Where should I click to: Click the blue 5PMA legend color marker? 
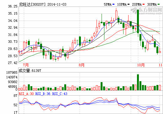pyautogui.click(x=113, y=4)
